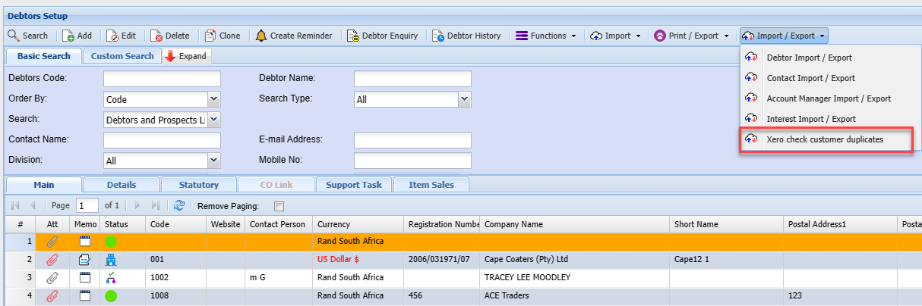Screen dimensions: 922x306
Task: Click the page number field
Action: pos(87,205)
